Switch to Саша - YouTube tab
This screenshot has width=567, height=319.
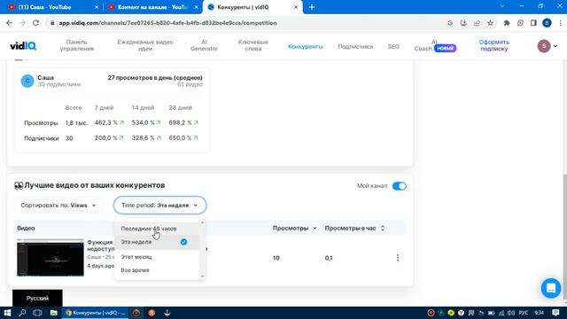[x=51, y=7]
